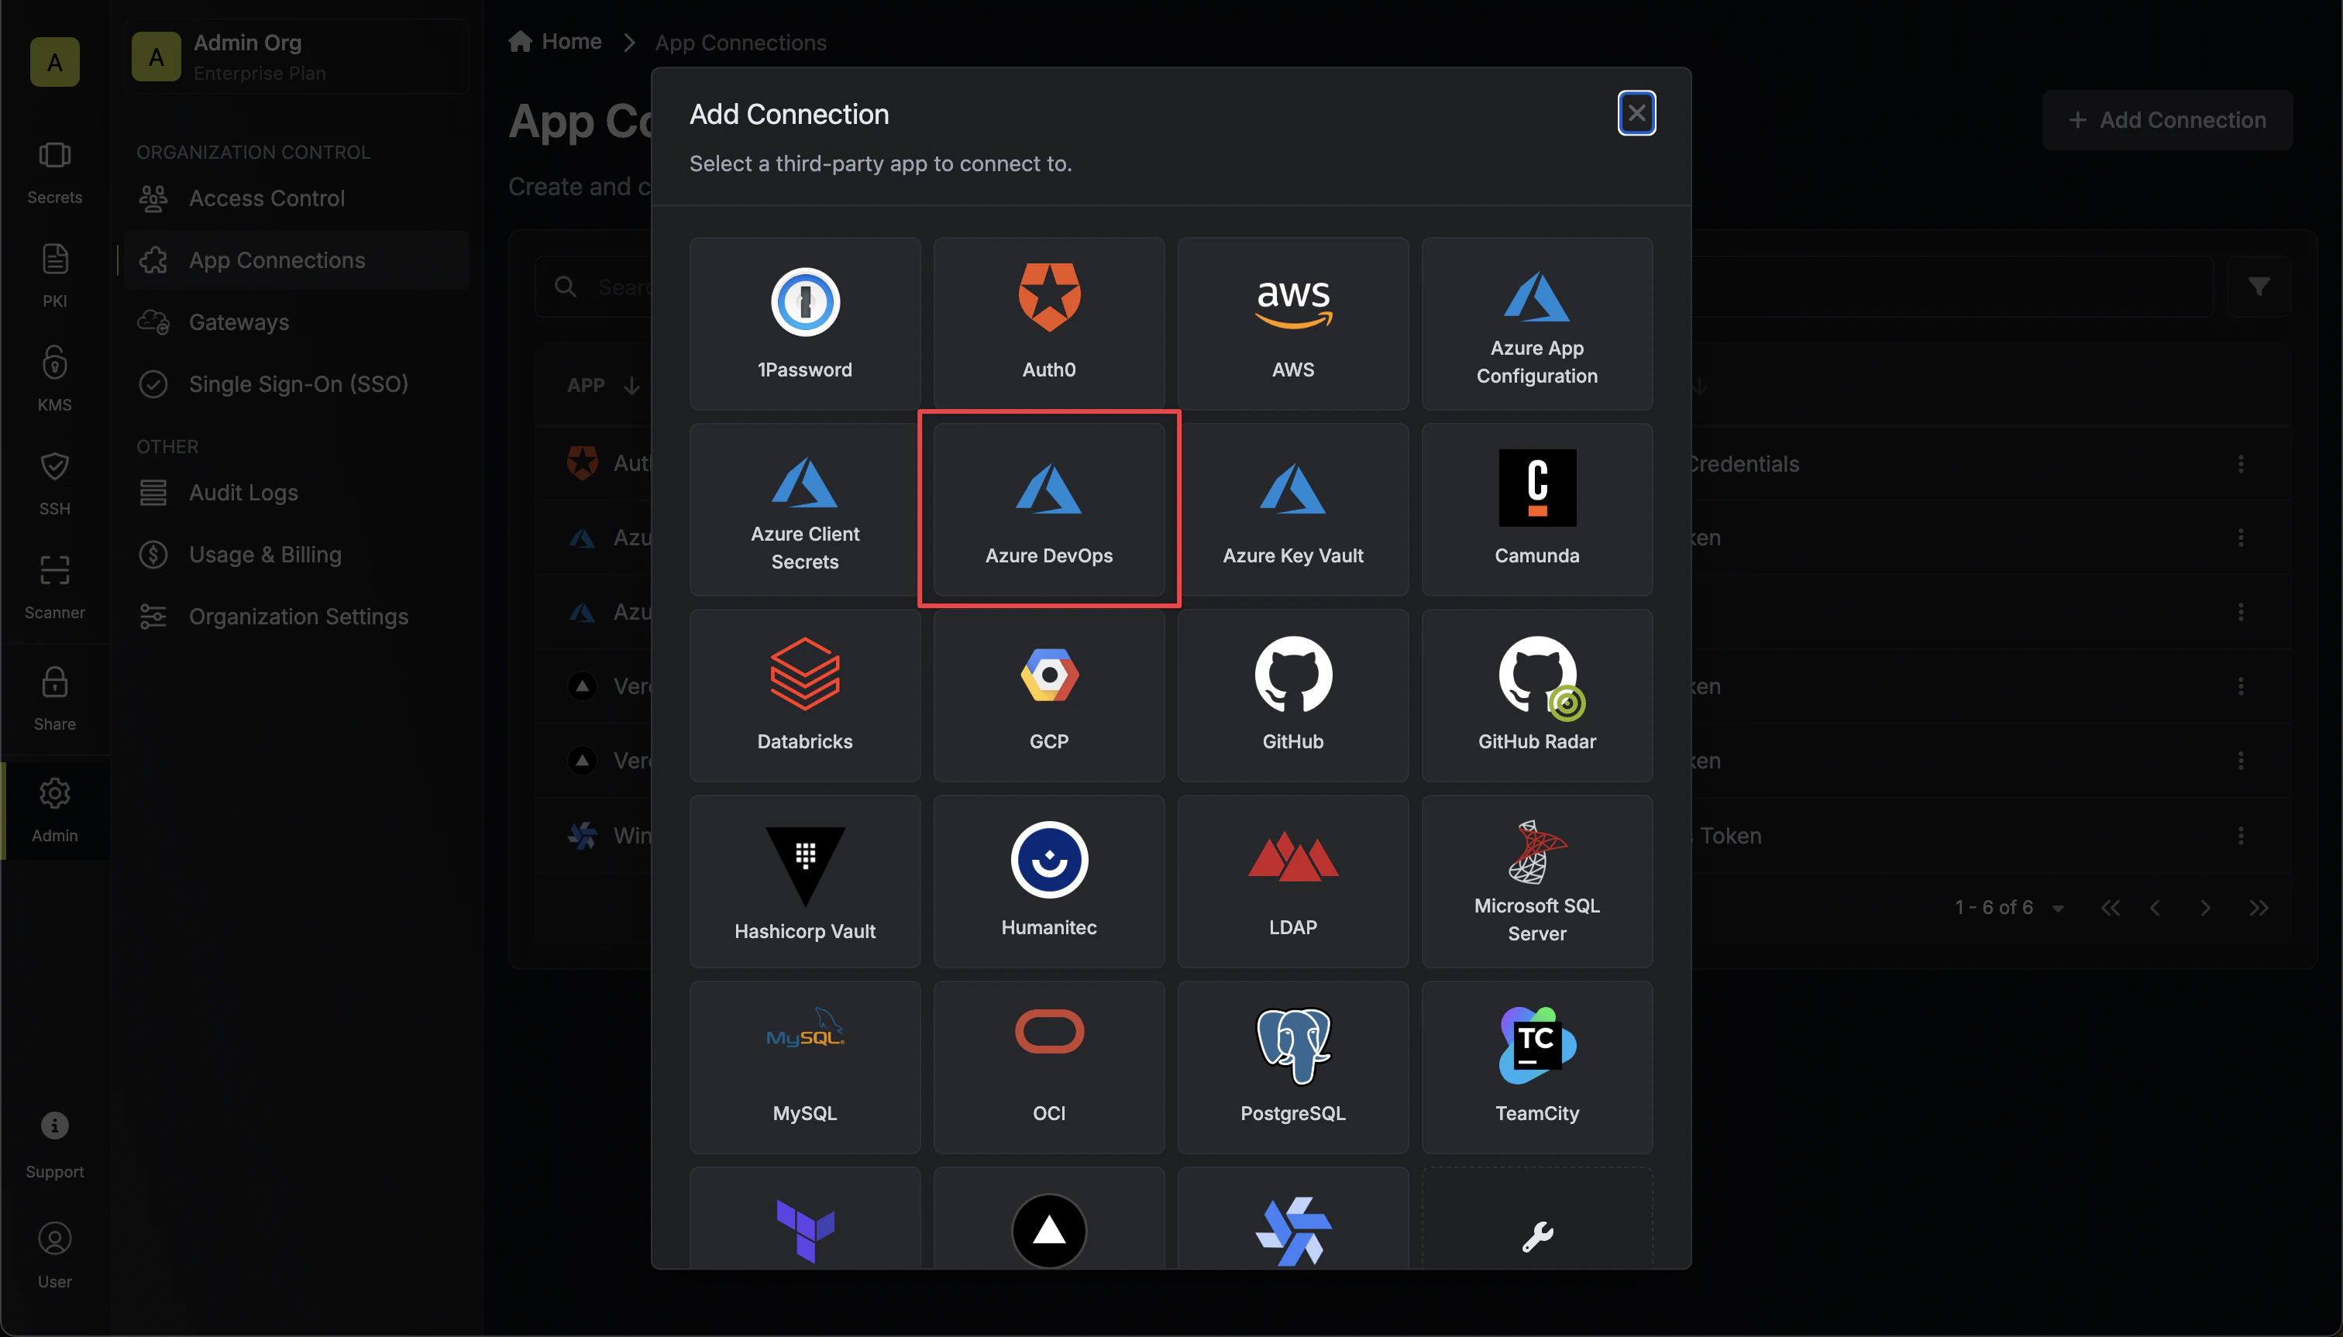Open Gateways menu item
Screen dimensions: 2343x1337
point(296,322)
